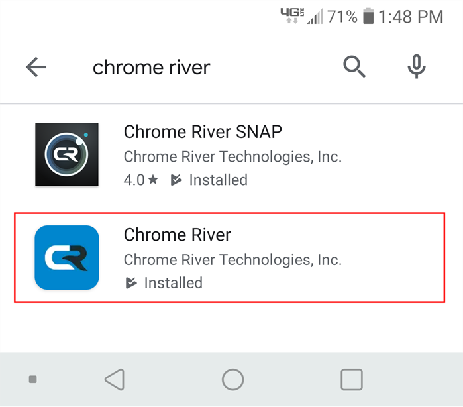Tap the 4.0 star rating

141,180
